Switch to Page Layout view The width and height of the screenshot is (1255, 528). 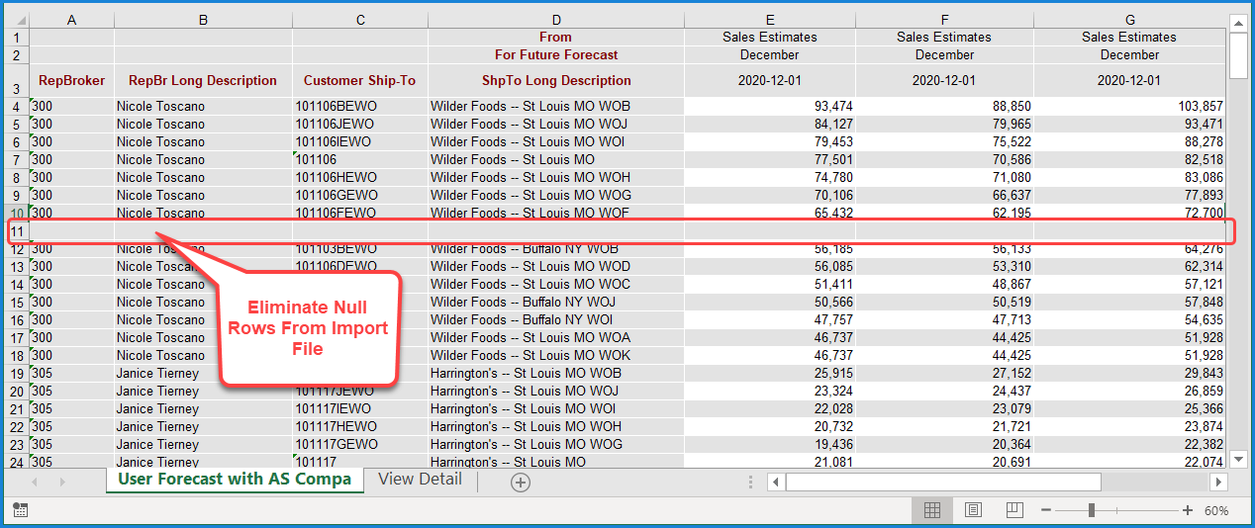pyautogui.click(x=973, y=510)
